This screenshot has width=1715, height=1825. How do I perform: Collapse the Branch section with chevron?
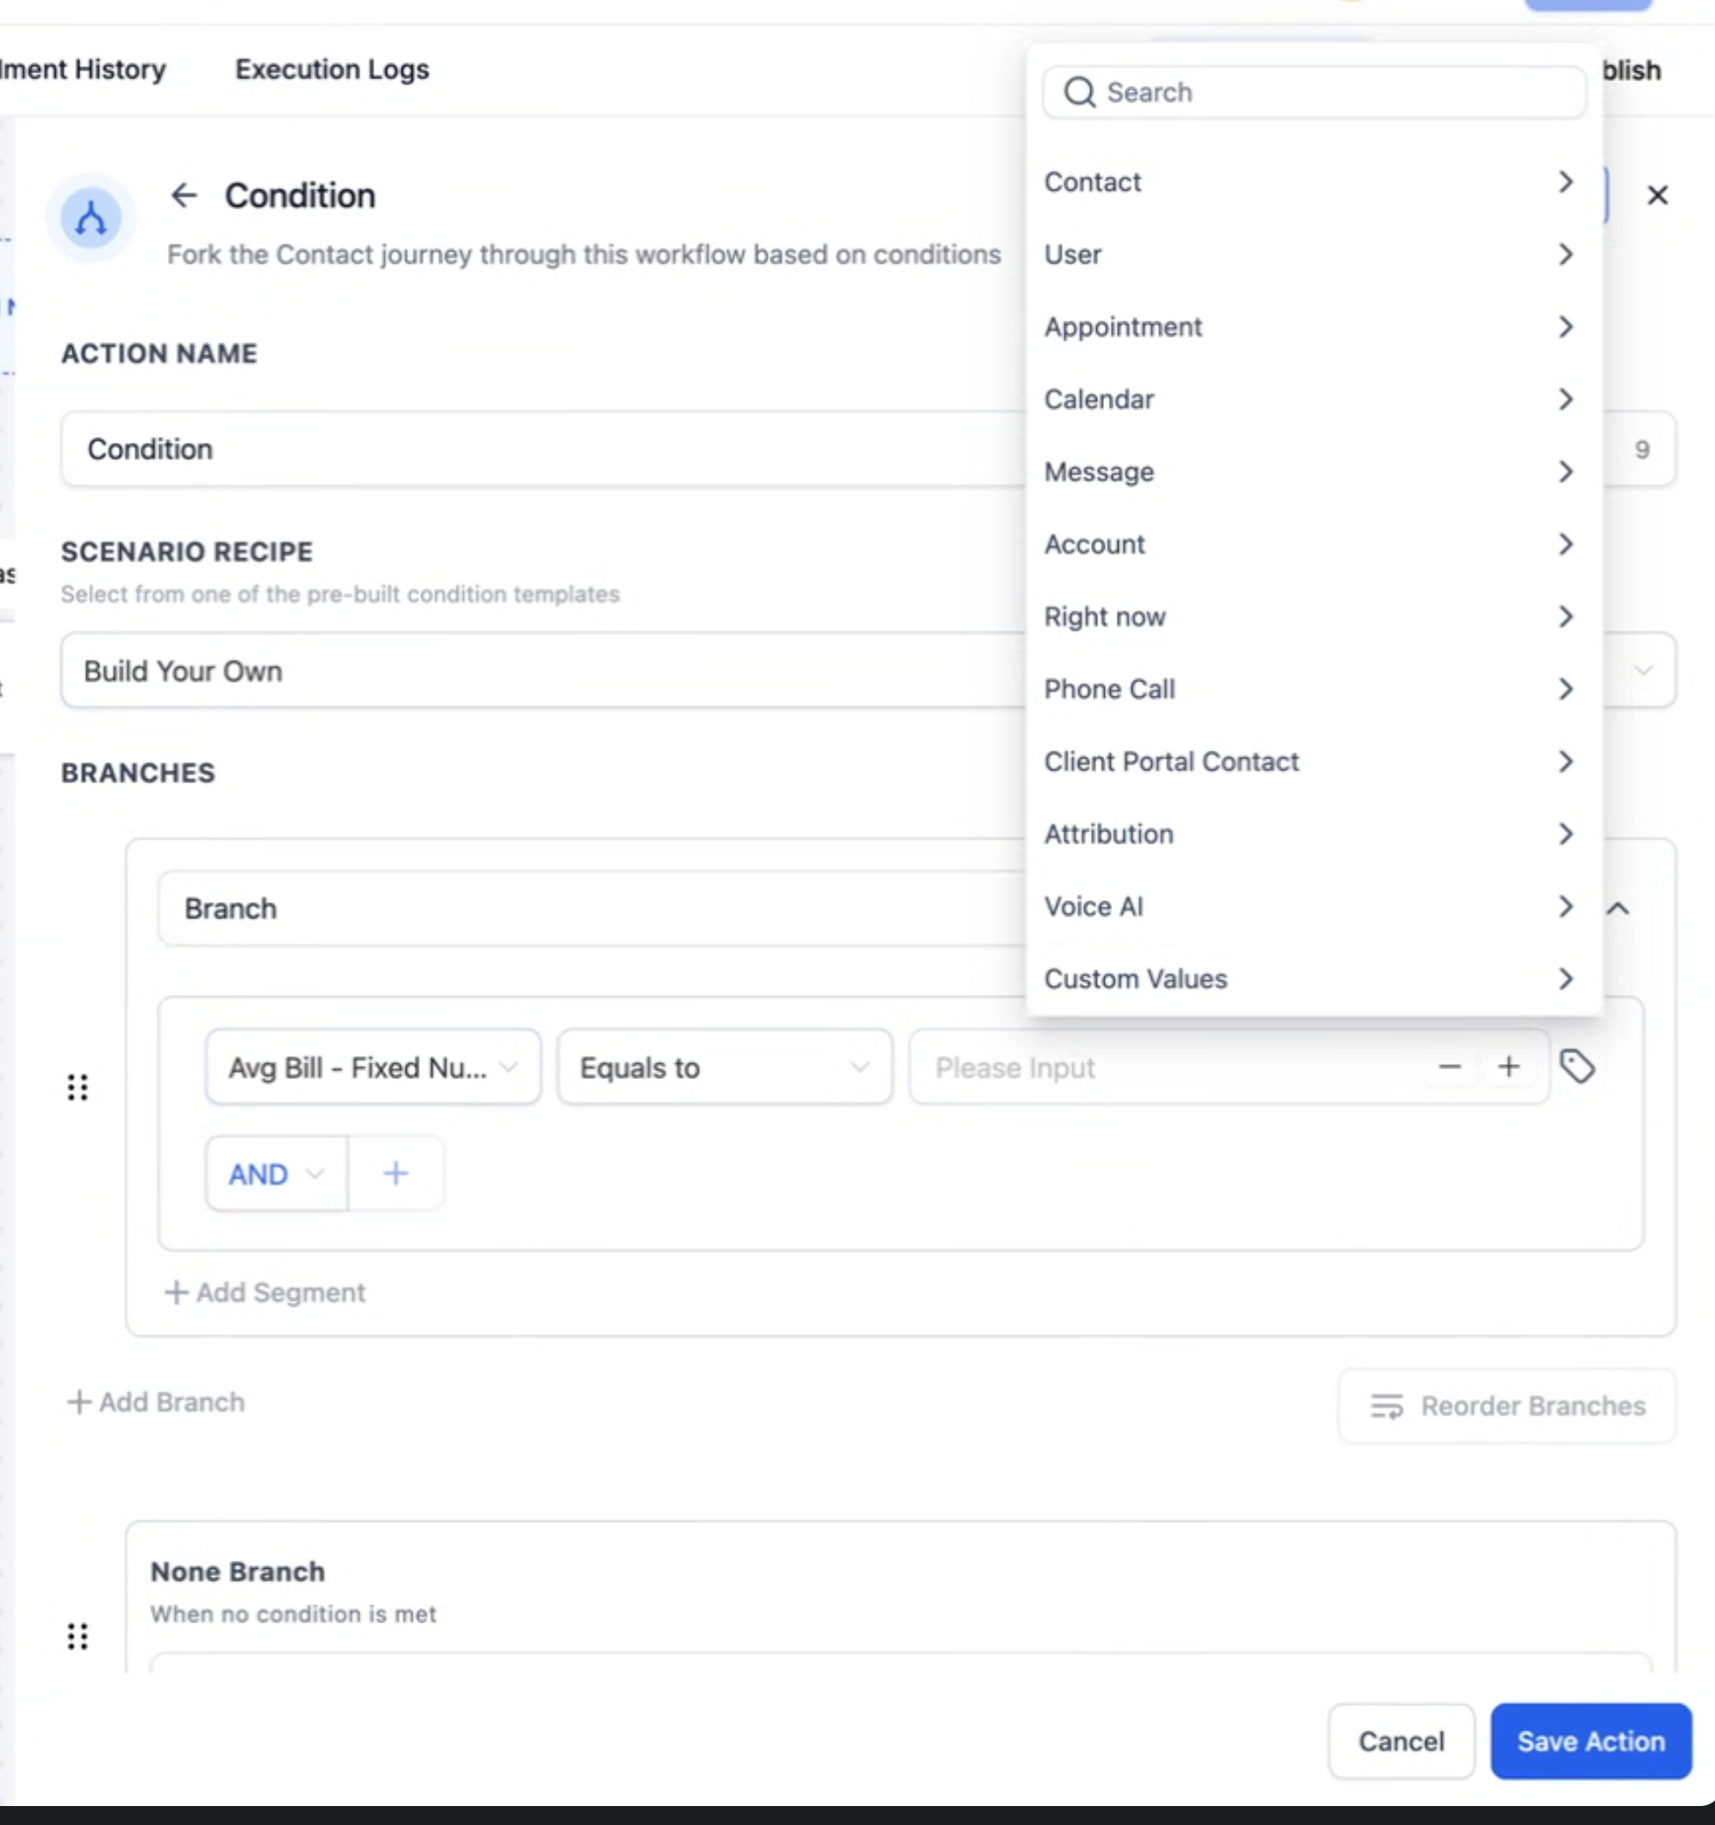[1618, 909]
